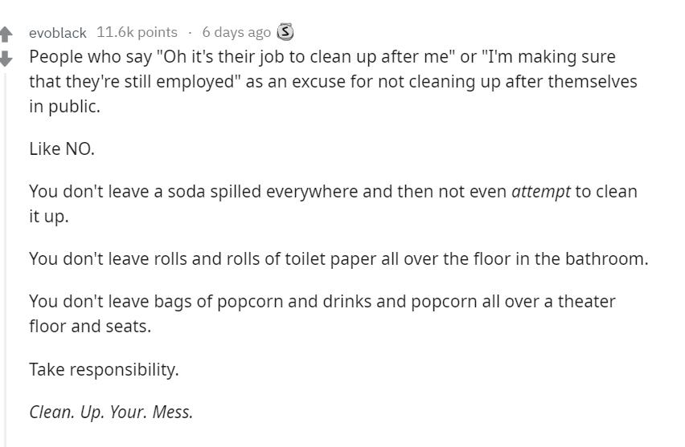Click the 'Like NO.' line
685x447 pixels.
(62, 148)
